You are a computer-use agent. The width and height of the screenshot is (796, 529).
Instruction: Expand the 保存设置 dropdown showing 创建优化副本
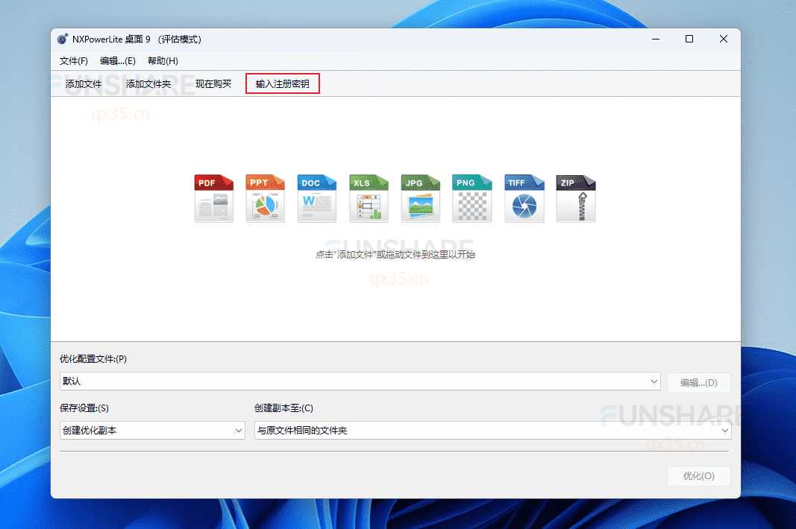[x=152, y=430]
